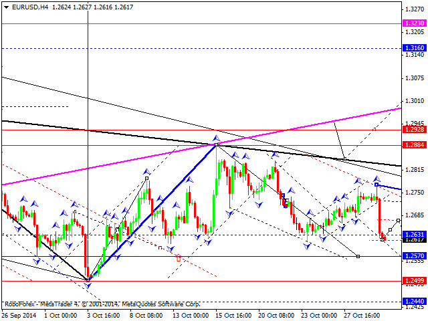Select the 1.2884 resistance price tag

[412, 145]
